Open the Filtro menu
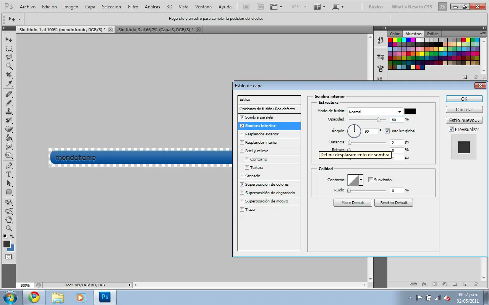 click(x=133, y=7)
